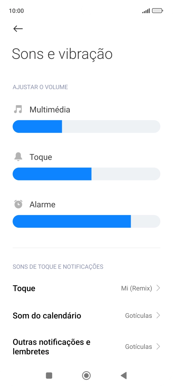Tap the signal strength bars icon
This screenshot has height=386, width=173.
tap(146, 10)
